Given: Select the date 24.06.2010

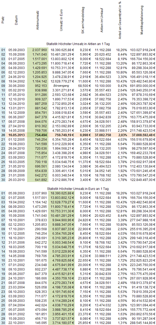Looking at the screenshot, I should (x=17, y=76).
